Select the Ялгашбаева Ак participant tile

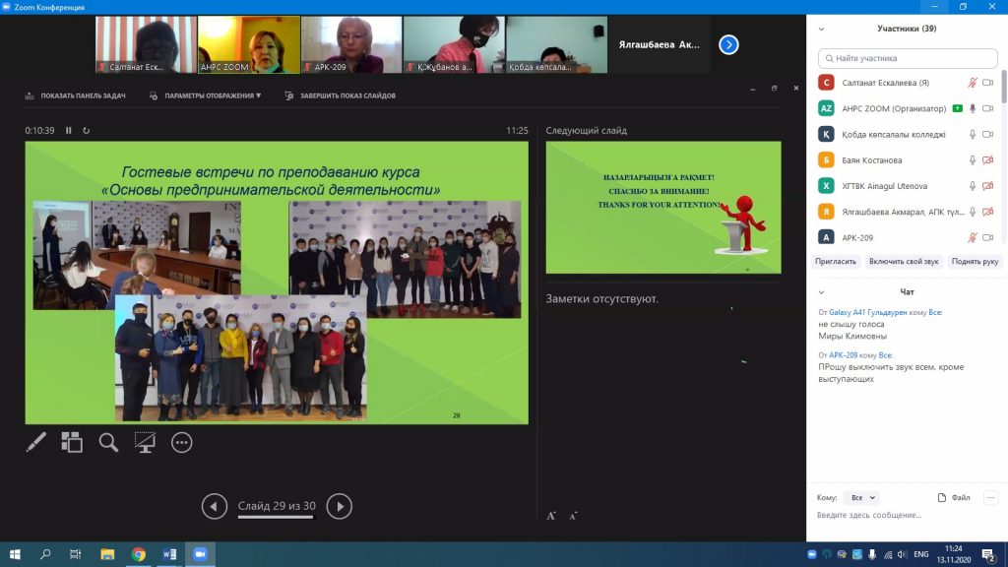(659, 45)
